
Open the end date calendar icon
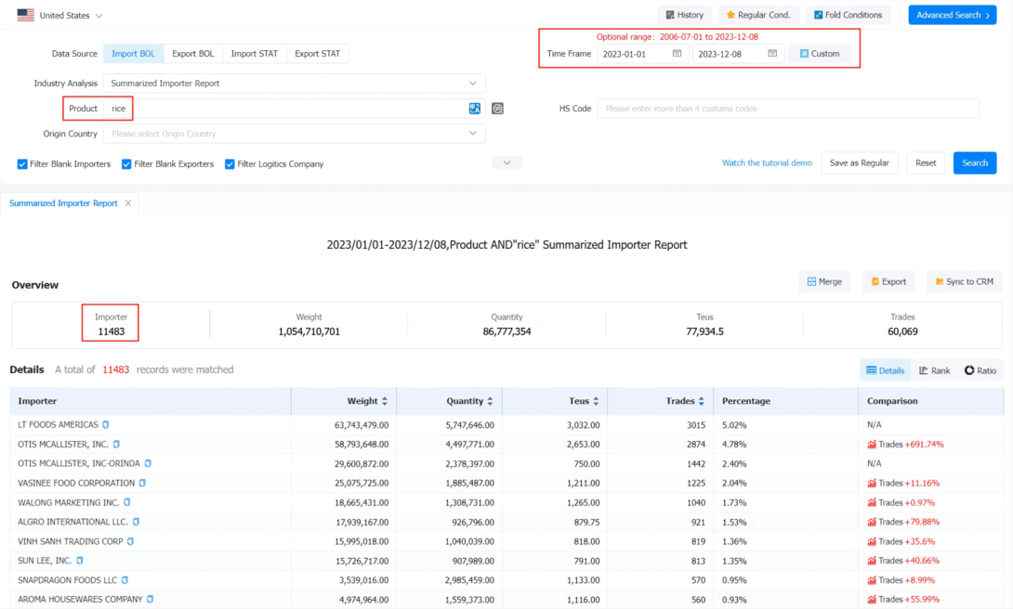(772, 54)
